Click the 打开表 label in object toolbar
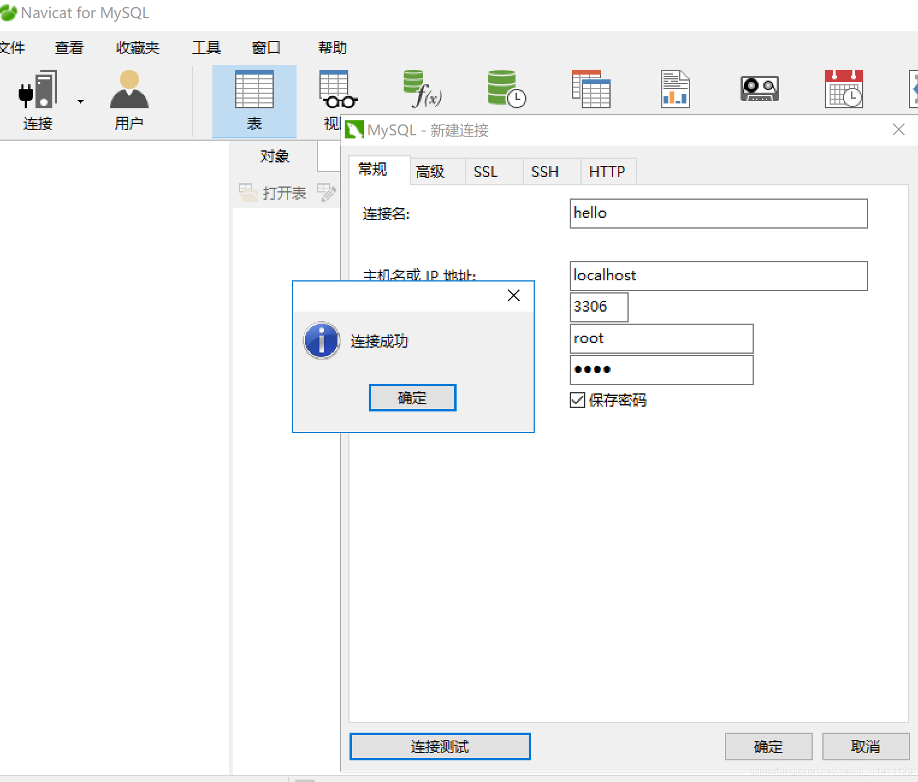The image size is (918, 782). coord(285,193)
